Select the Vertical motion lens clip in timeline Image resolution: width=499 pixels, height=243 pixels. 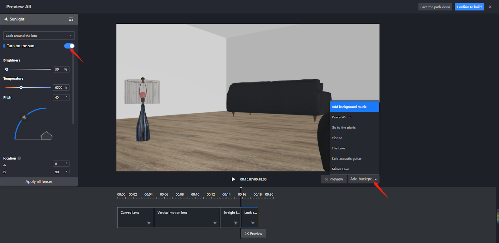[187, 217]
